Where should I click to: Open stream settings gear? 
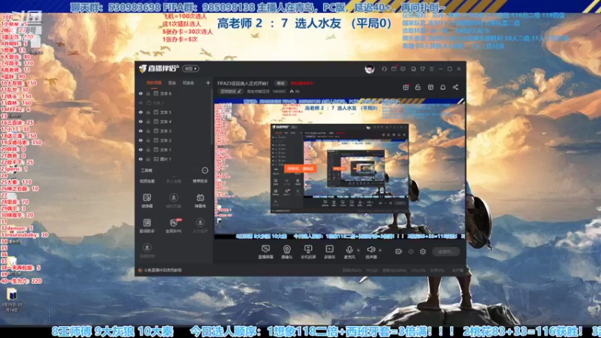pos(423,252)
